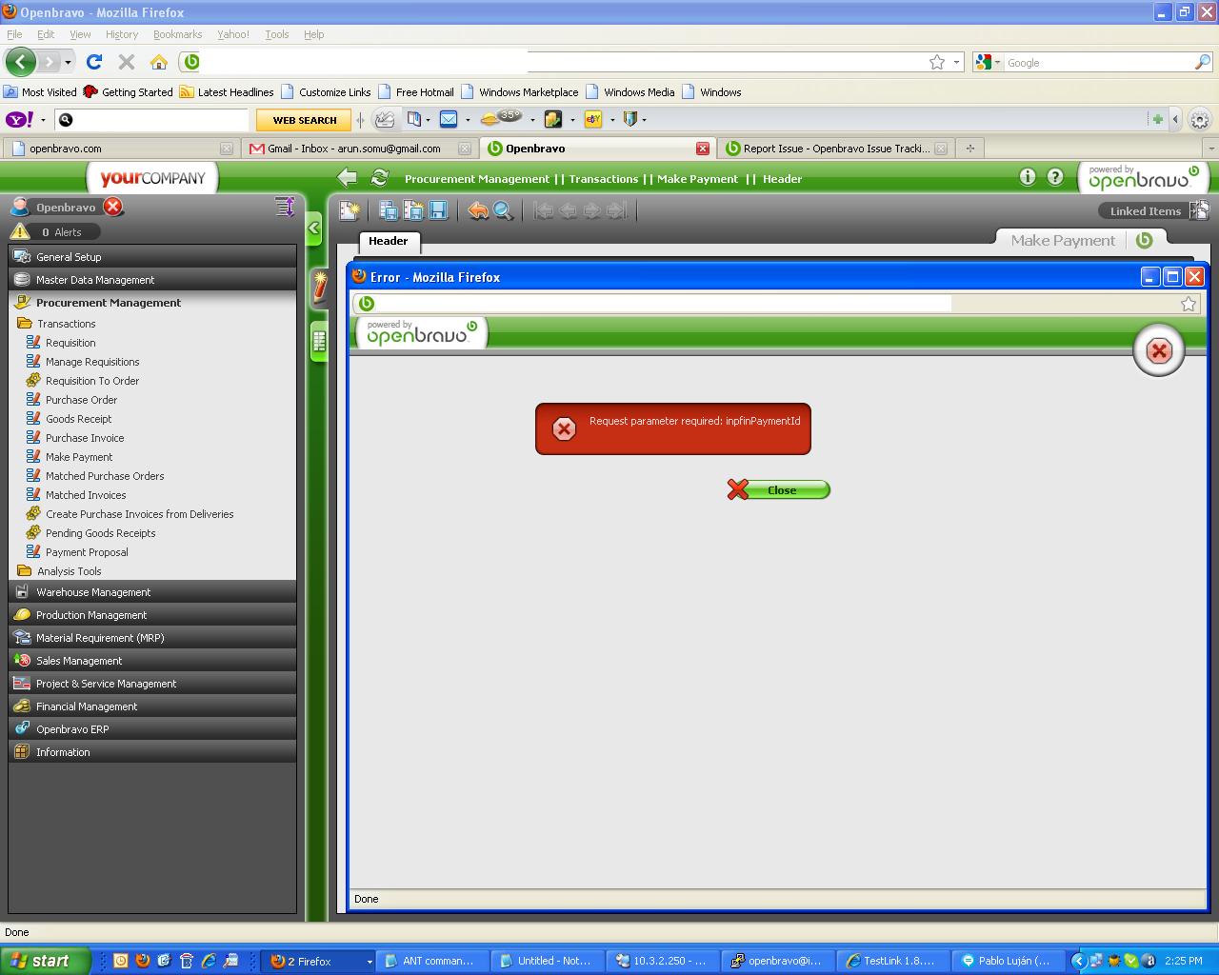Collapse the Transactions folder
Viewport: 1219px width, 975px height.
[66, 324]
